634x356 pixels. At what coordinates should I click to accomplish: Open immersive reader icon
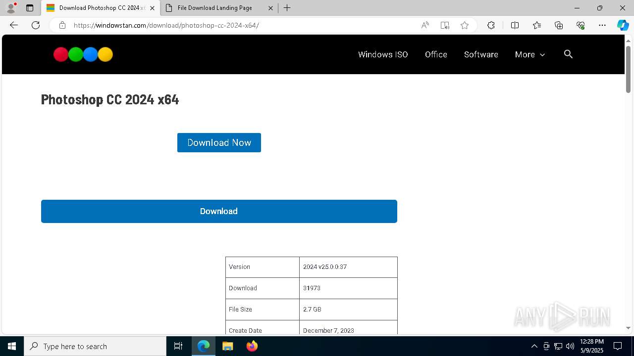(445, 25)
